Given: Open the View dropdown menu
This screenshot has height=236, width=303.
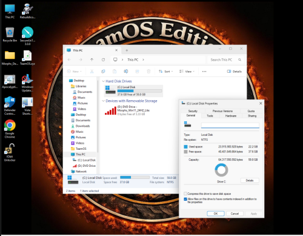Looking at the screenshot, I should (x=187, y=72).
